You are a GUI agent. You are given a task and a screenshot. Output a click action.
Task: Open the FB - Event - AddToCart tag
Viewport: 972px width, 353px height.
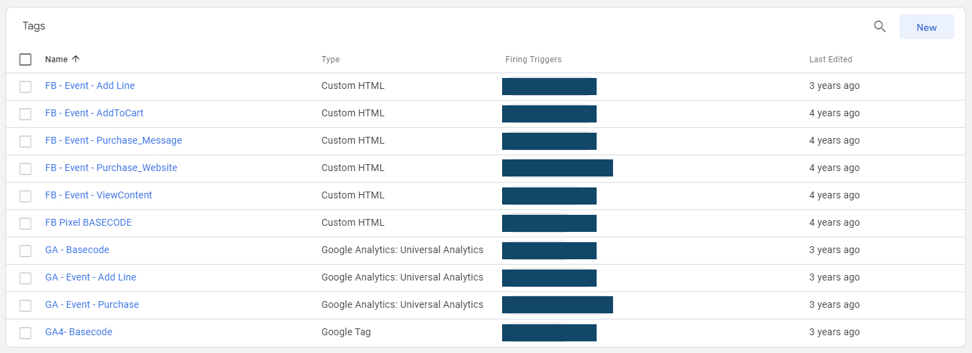pyautogui.click(x=95, y=113)
